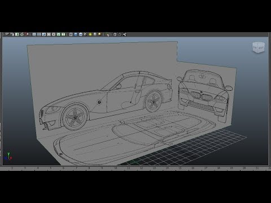Click the camera Bookmarks icon
The image size is (271, 203).
tap(17, 34)
